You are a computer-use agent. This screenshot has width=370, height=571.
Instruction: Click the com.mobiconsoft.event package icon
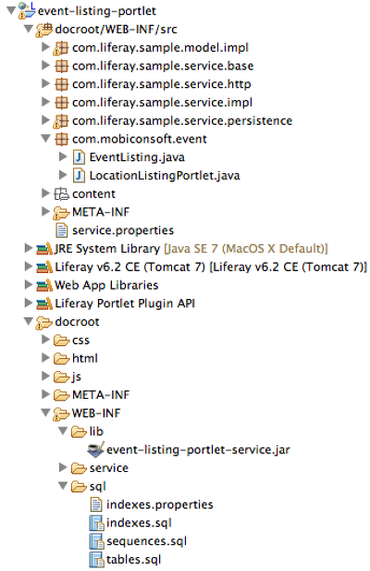[x=61, y=139]
